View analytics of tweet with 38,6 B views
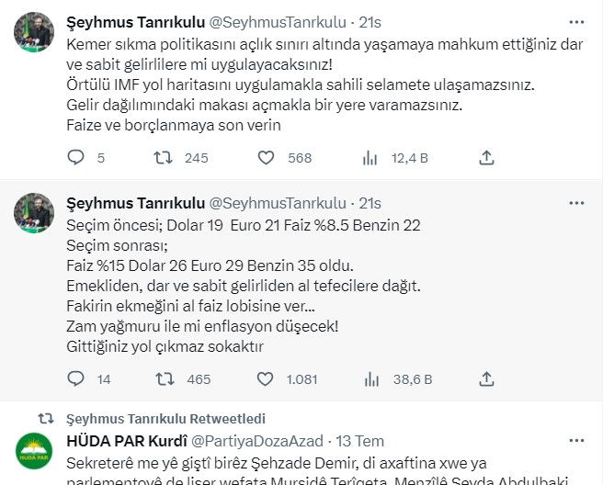Image resolution: width=614 pixels, height=485 pixels. (370, 378)
